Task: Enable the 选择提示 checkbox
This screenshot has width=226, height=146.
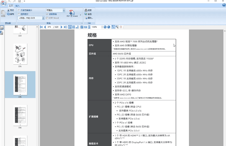Action: pos(19,14)
